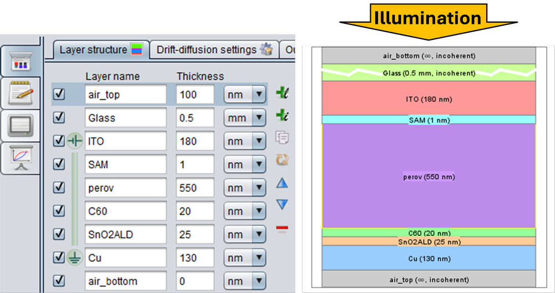
Task: Open the ITO thickness unit dropdown
Action: pos(245,141)
